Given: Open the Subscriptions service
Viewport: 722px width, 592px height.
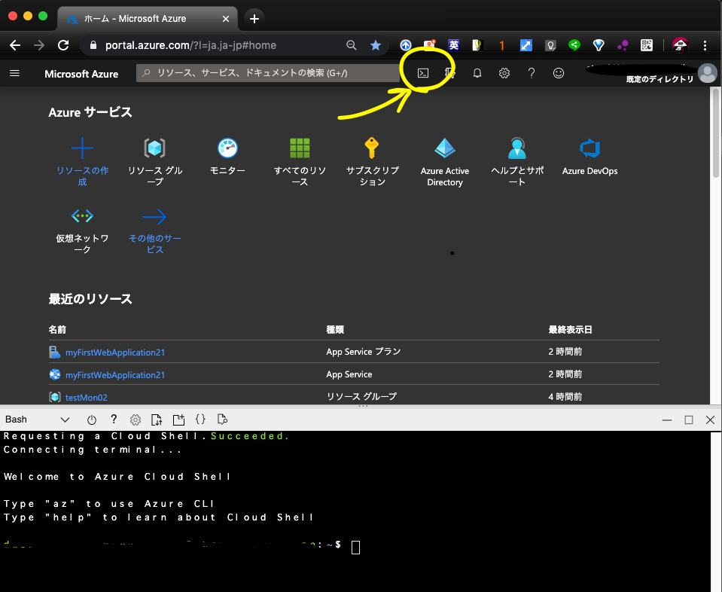Looking at the screenshot, I should coord(372,148).
